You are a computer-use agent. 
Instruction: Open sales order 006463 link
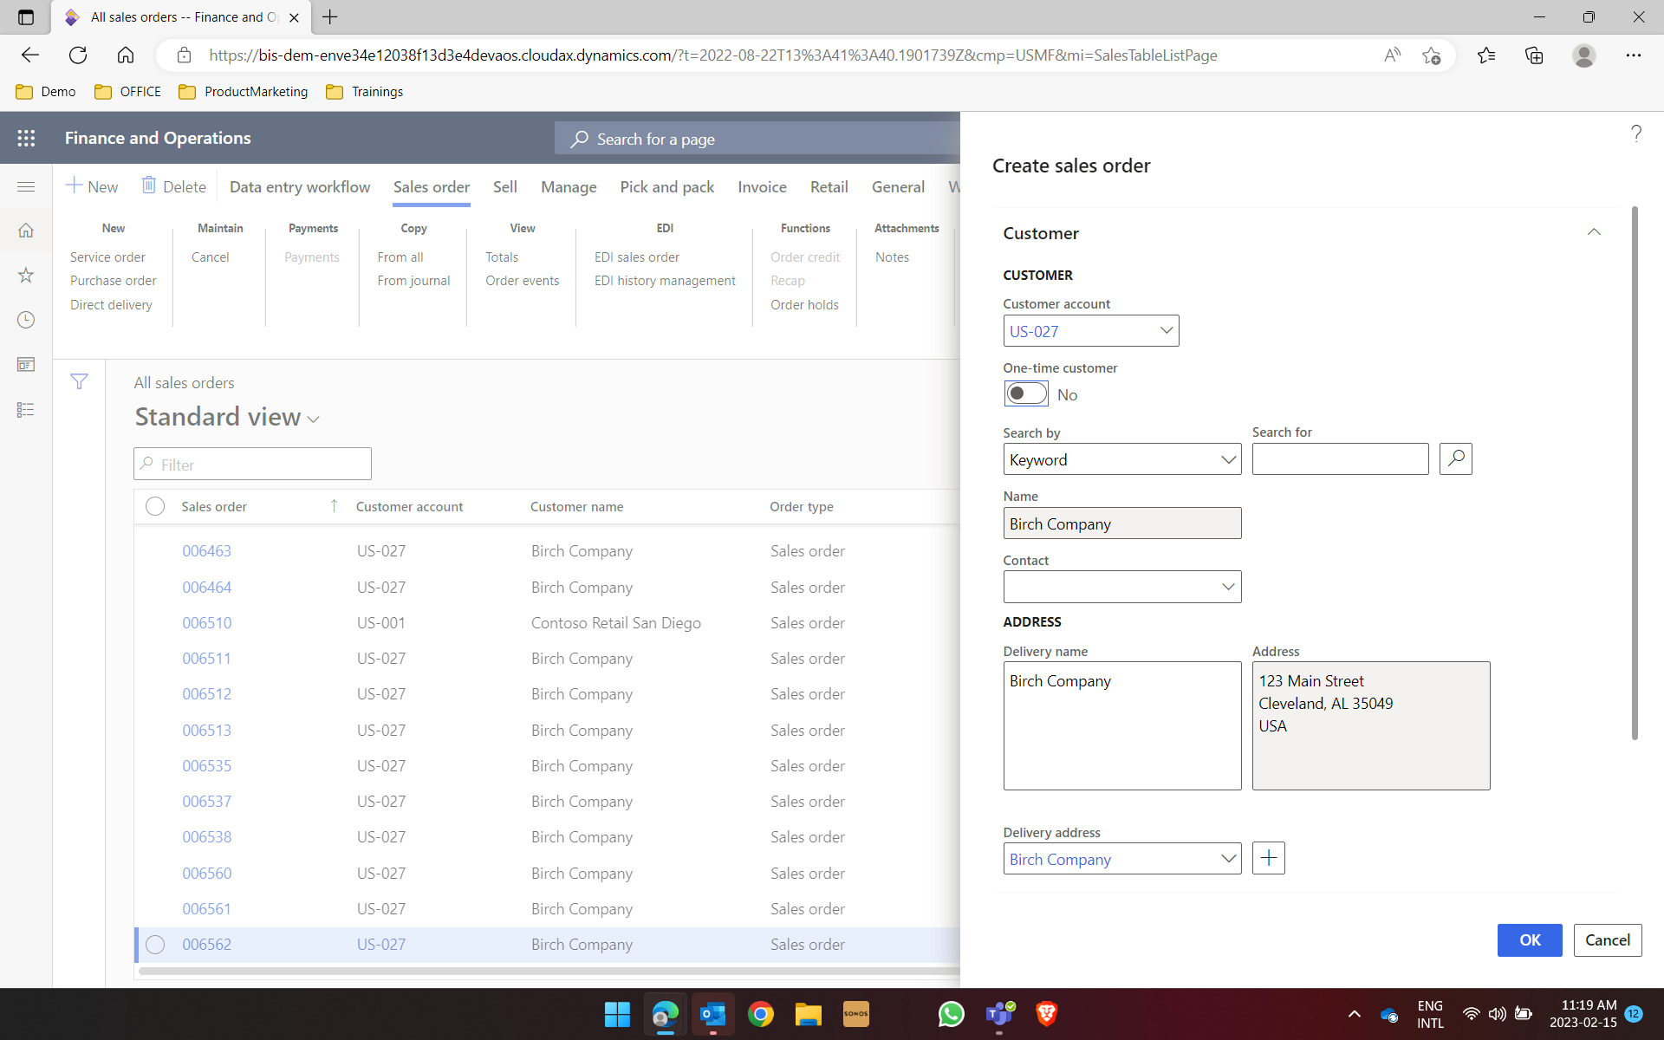click(206, 551)
